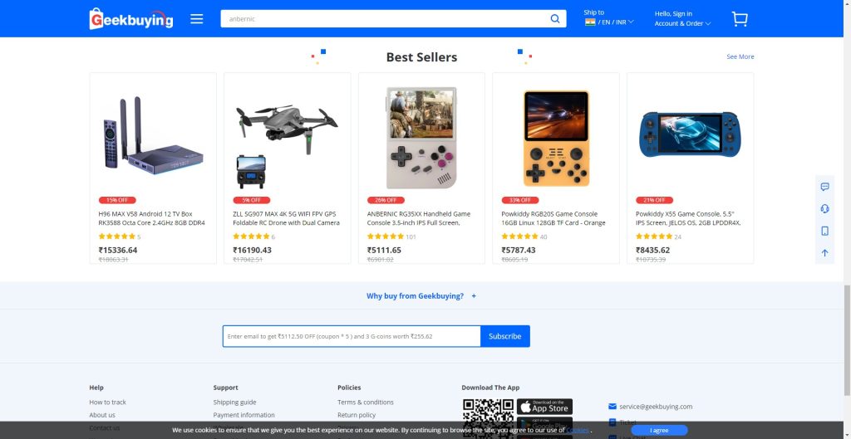Click the newsletter email input field
Viewport: 851px width, 439px height.
[352, 336]
